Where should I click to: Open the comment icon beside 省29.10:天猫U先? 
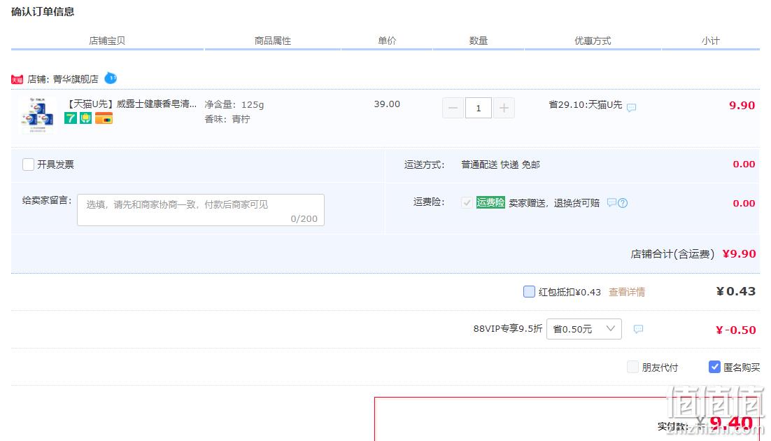pyautogui.click(x=631, y=107)
